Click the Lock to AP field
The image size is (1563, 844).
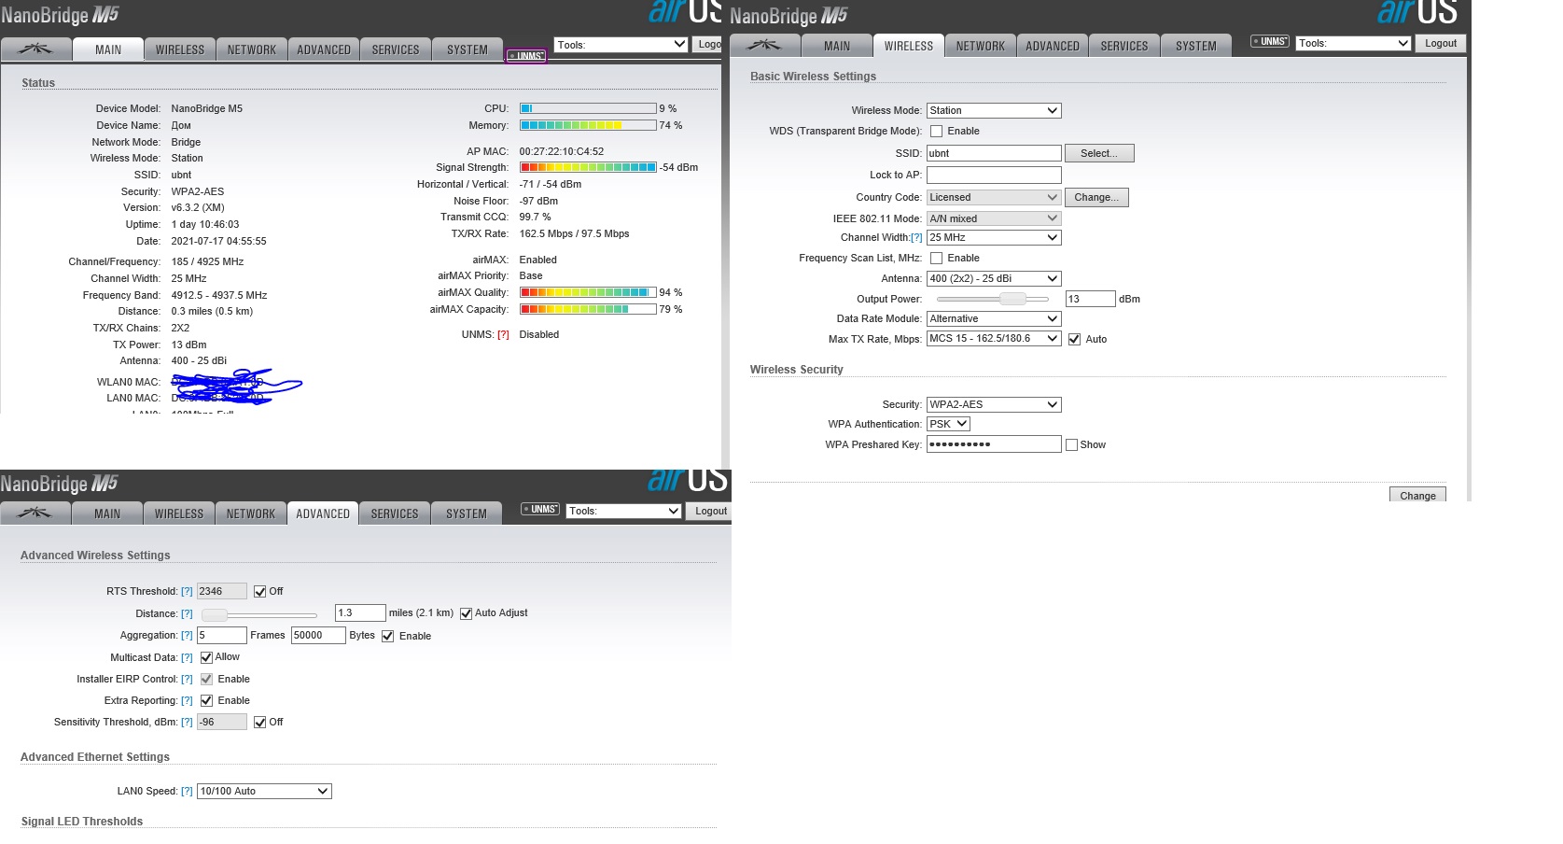(994, 175)
